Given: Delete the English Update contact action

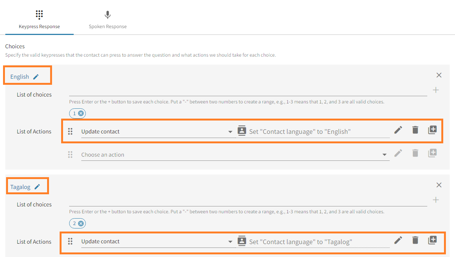Looking at the screenshot, I should [x=415, y=130].
